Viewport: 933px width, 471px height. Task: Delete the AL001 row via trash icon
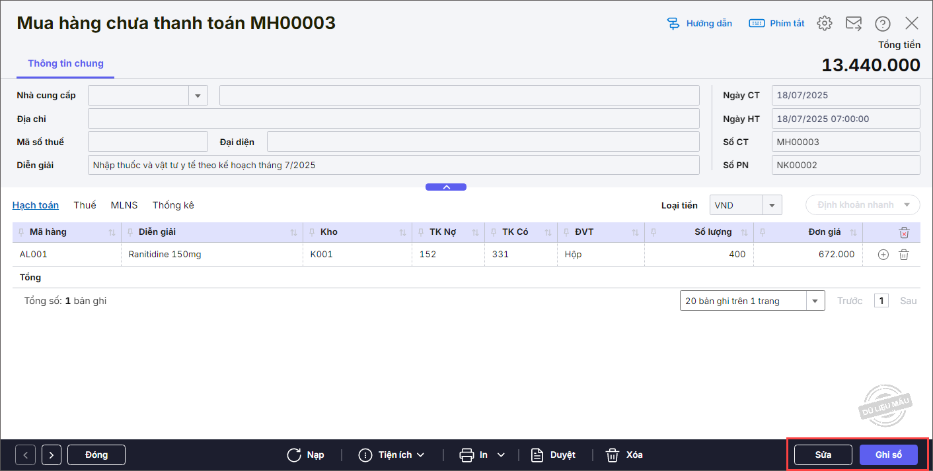tap(904, 255)
